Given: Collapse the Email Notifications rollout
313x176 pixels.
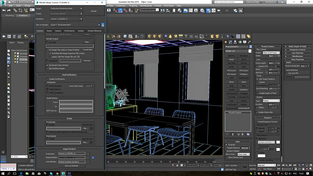Looking at the screenshot, I should [x=69, y=75].
